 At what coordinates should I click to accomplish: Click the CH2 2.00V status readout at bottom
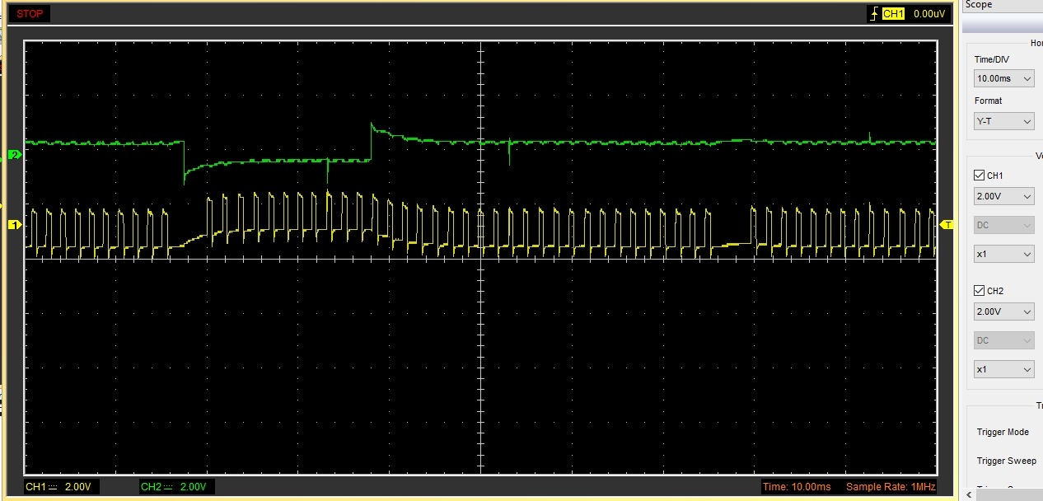point(178,487)
